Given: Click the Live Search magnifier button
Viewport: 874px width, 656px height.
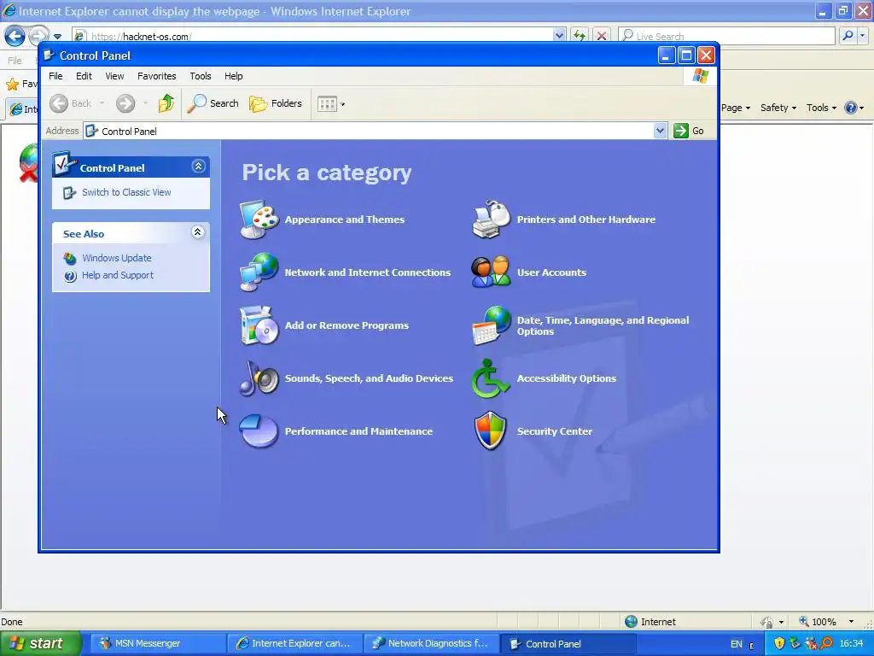Looking at the screenshot, I should [848, 36].
